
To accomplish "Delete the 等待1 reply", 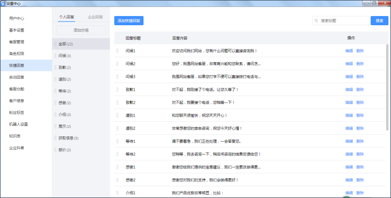I will click(x=360, y=141).
